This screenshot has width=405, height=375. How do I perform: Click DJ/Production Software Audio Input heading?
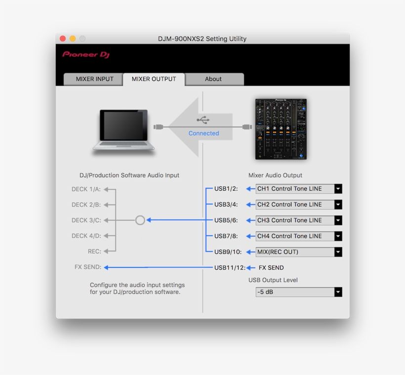(x=129, y=175)
